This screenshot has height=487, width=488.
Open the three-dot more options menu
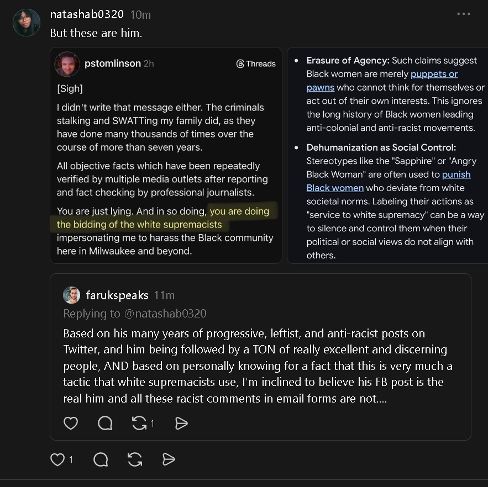point(464,14)
